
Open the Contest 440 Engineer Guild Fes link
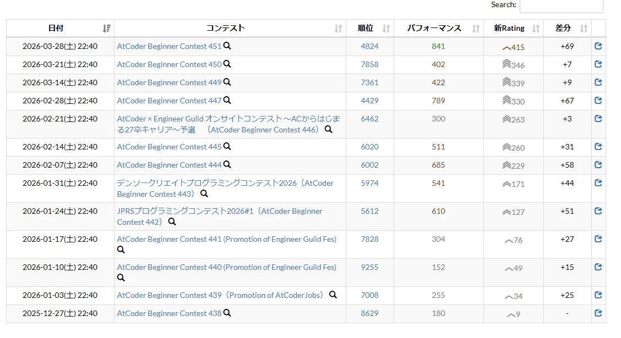[x=226, y=267]
